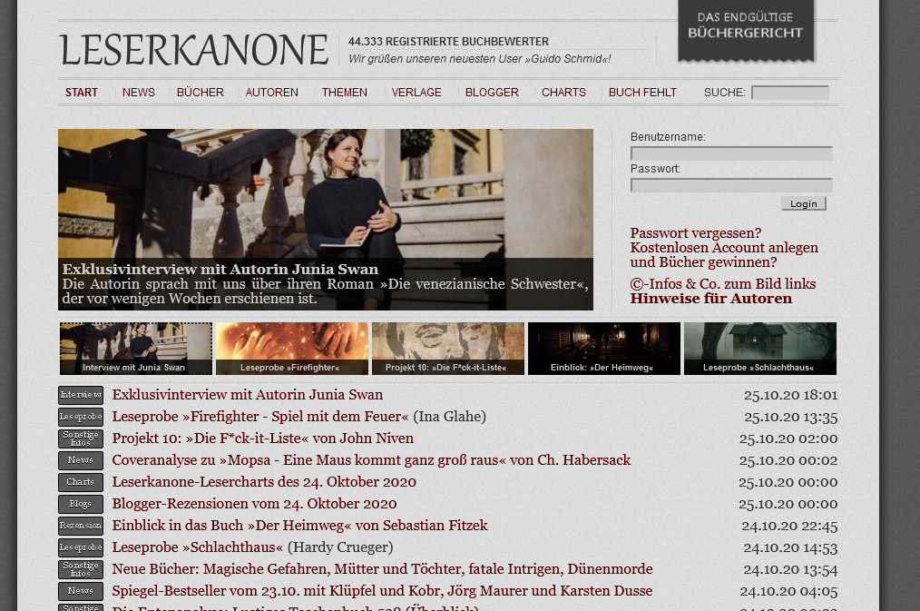The width and height of the screenshot is (920, 611).
Task: Open the Einblick »Der Heimweg« thumbnail
Action: coord(603,348)
